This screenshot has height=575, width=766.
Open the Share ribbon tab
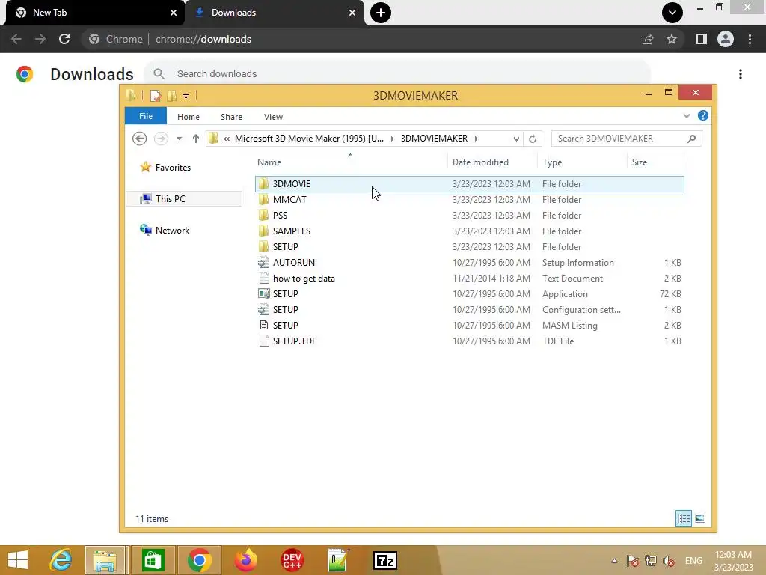click(x=231, y=117)
